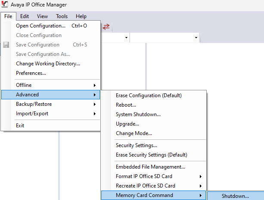This screenshot has width=264, height=200.
Task: Open Security Settings...
Action: (x=154, y=145)
